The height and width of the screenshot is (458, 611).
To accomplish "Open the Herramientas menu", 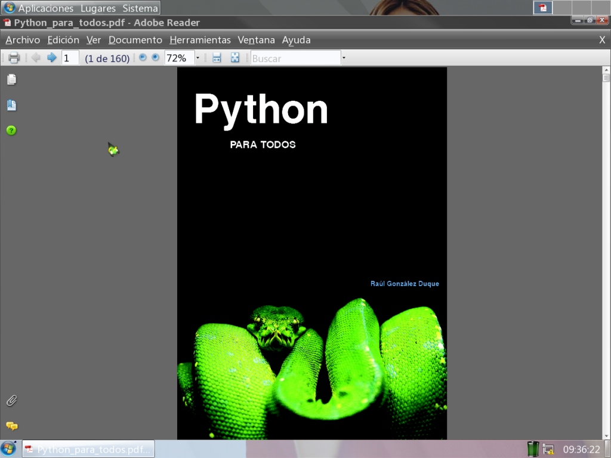I will [x=200, y=40].
